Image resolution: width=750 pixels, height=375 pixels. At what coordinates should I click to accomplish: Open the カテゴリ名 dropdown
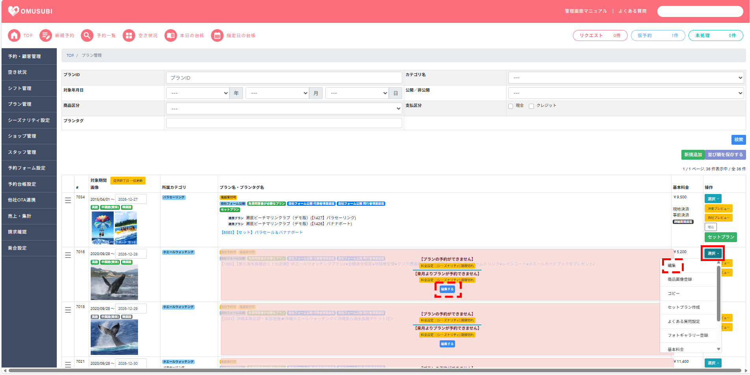coord(625,78)
